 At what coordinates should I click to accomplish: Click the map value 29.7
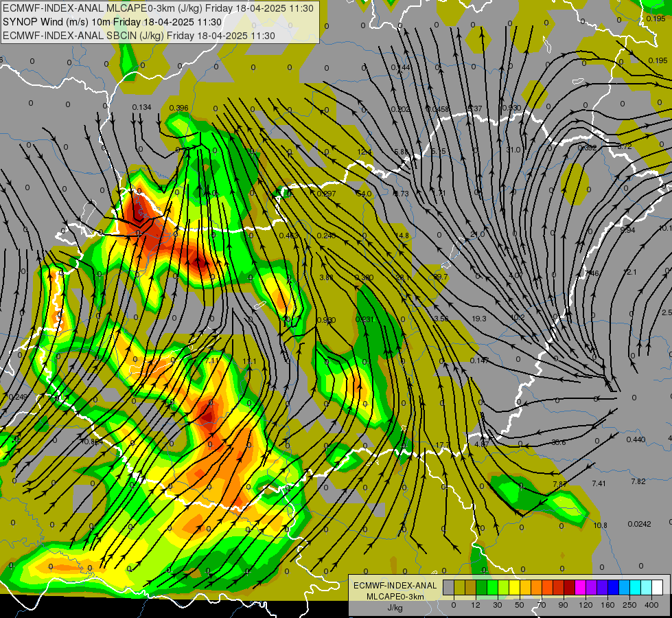[x=440, y=277]
